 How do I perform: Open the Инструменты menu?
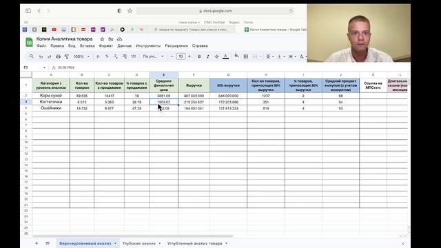point(148,45)
